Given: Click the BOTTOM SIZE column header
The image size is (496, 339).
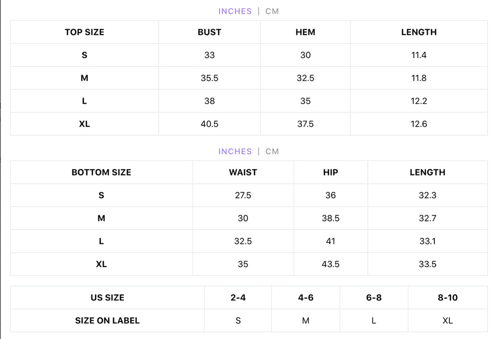Looking at the screenshot, I should 101,172.
